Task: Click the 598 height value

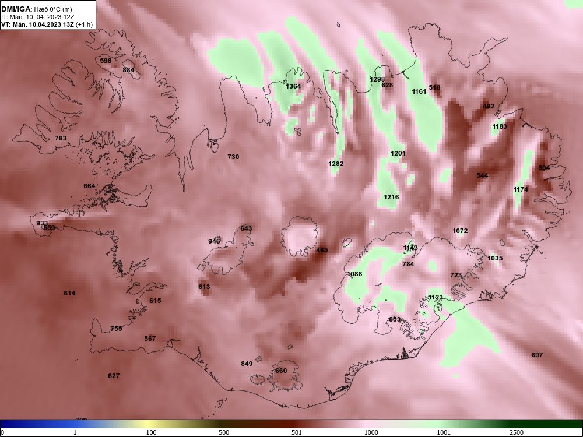Action: point(106,61)
